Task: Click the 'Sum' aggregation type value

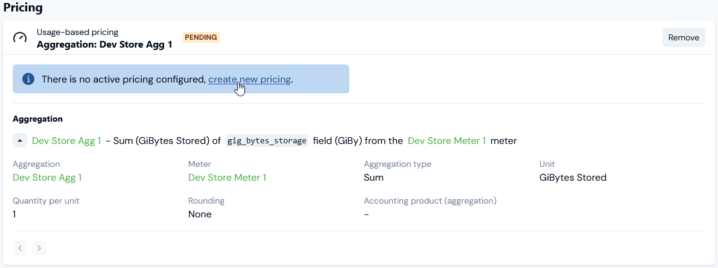Action: pos(373,178)
